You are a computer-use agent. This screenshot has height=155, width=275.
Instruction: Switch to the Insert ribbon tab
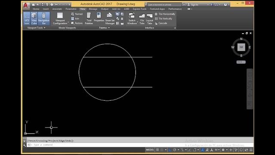(46, 9)
